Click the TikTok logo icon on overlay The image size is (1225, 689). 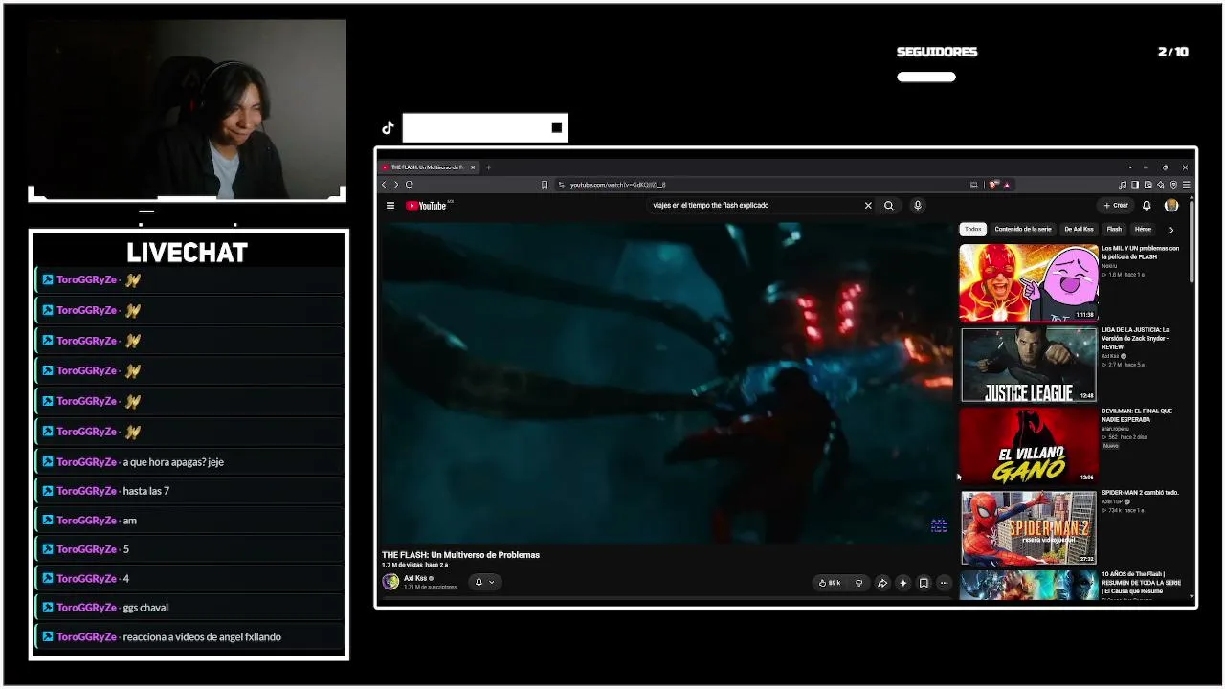click(x=389, y=128)
